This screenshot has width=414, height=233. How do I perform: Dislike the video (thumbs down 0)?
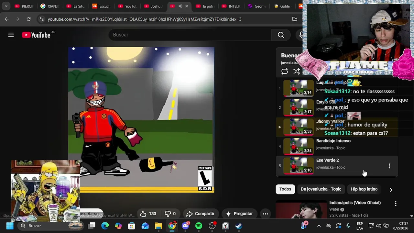(170, 214)
